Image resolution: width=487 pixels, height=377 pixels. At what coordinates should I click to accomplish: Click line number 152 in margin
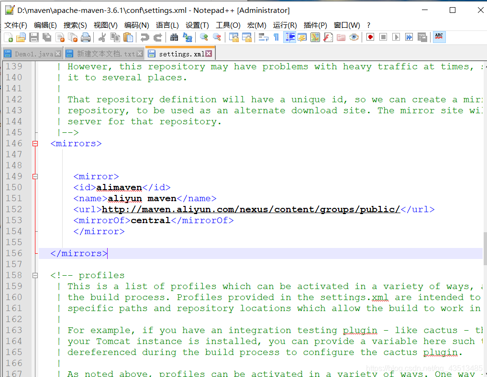14,209
